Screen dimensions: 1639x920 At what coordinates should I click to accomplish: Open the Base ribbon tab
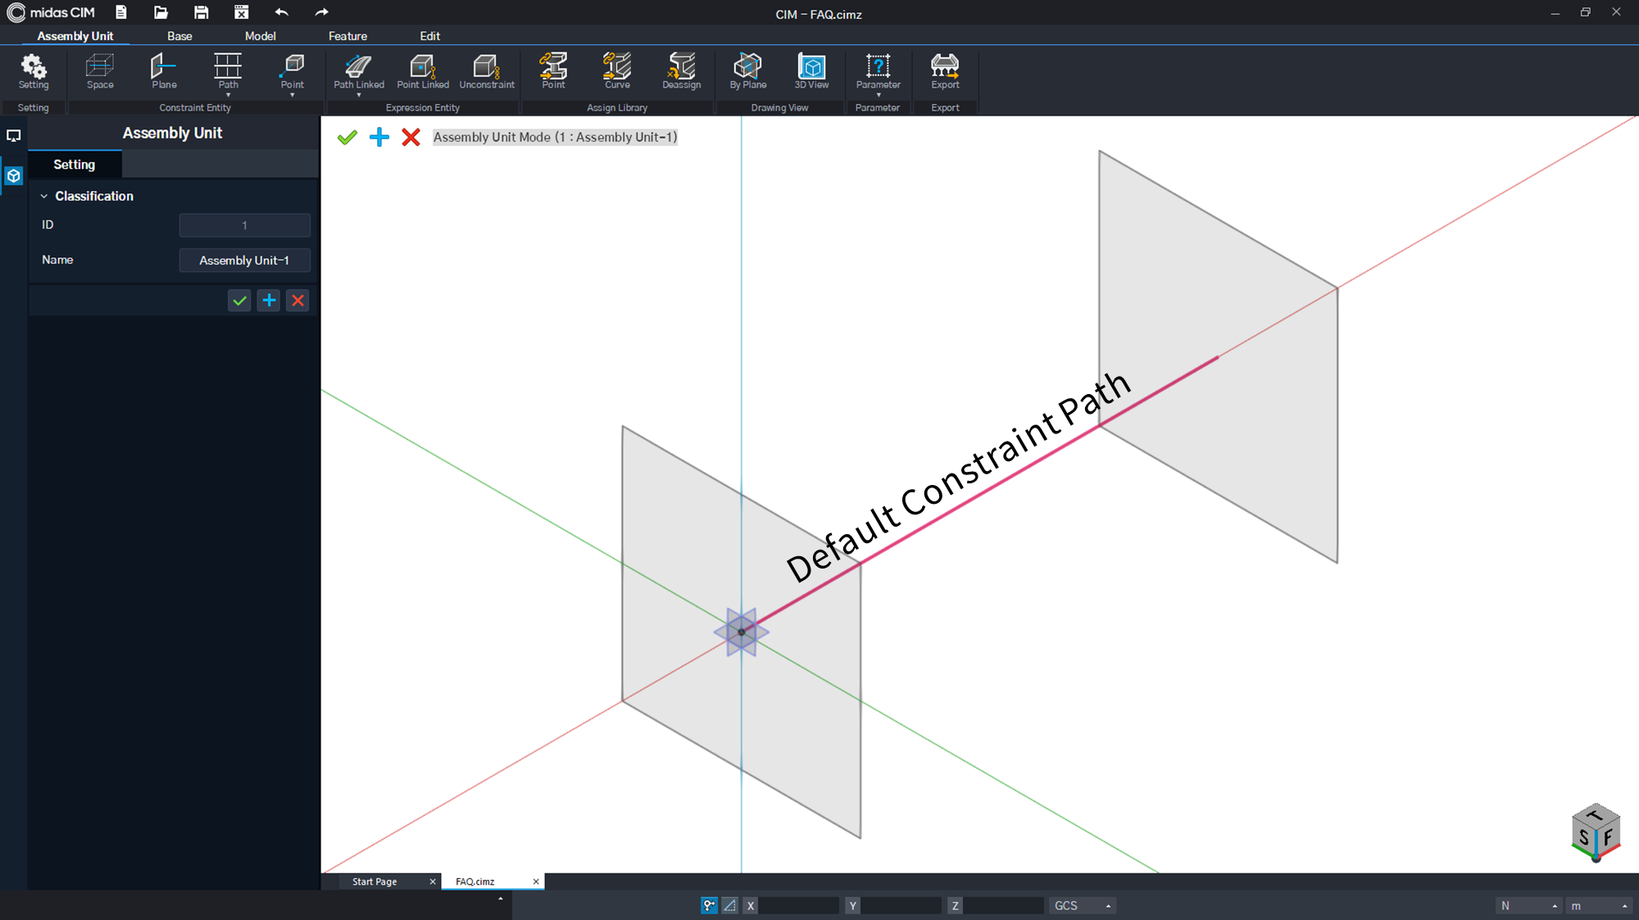click(179, 36)
